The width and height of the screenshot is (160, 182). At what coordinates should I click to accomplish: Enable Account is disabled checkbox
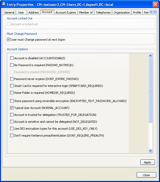[12, 58]
